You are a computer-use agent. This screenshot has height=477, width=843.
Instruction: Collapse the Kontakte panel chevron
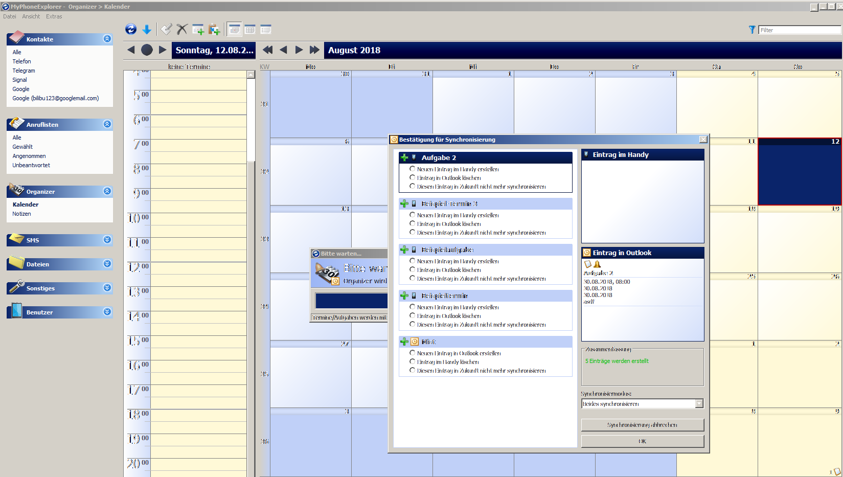[x=107, y=39]
